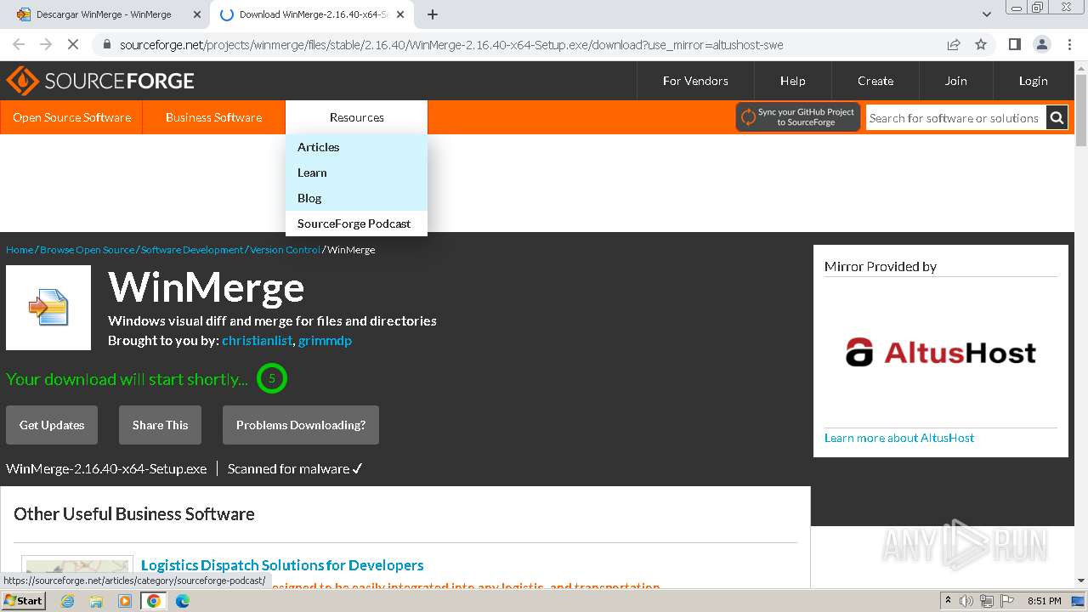The width and height of the screenshot is (1088, 612).
Task: Click the volume speaker tray icon
Action: coord(966,601)
